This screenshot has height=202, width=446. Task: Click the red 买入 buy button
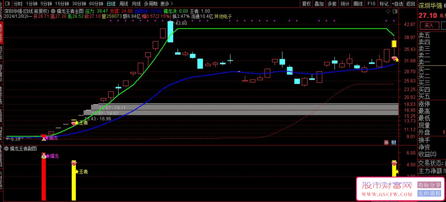click(429, 25)
